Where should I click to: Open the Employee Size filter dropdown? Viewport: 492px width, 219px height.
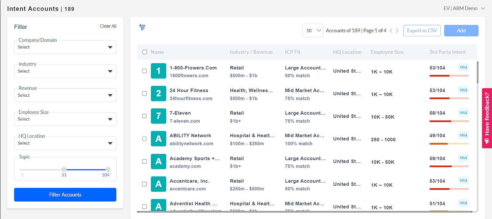click(65, 119)
